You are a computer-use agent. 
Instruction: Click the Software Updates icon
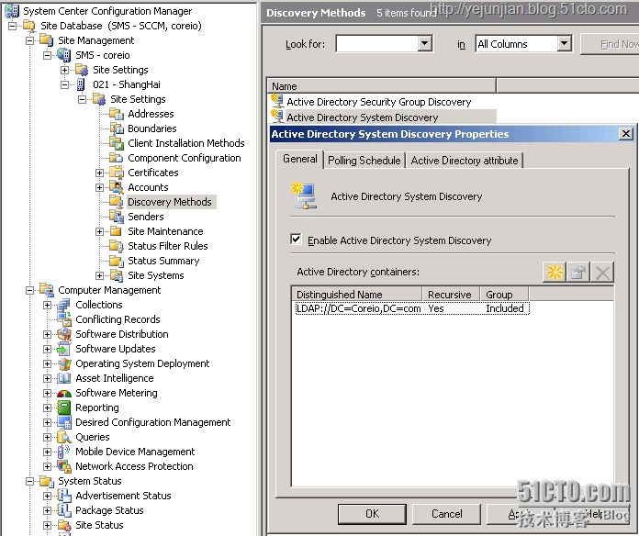[x=64, y=349]
